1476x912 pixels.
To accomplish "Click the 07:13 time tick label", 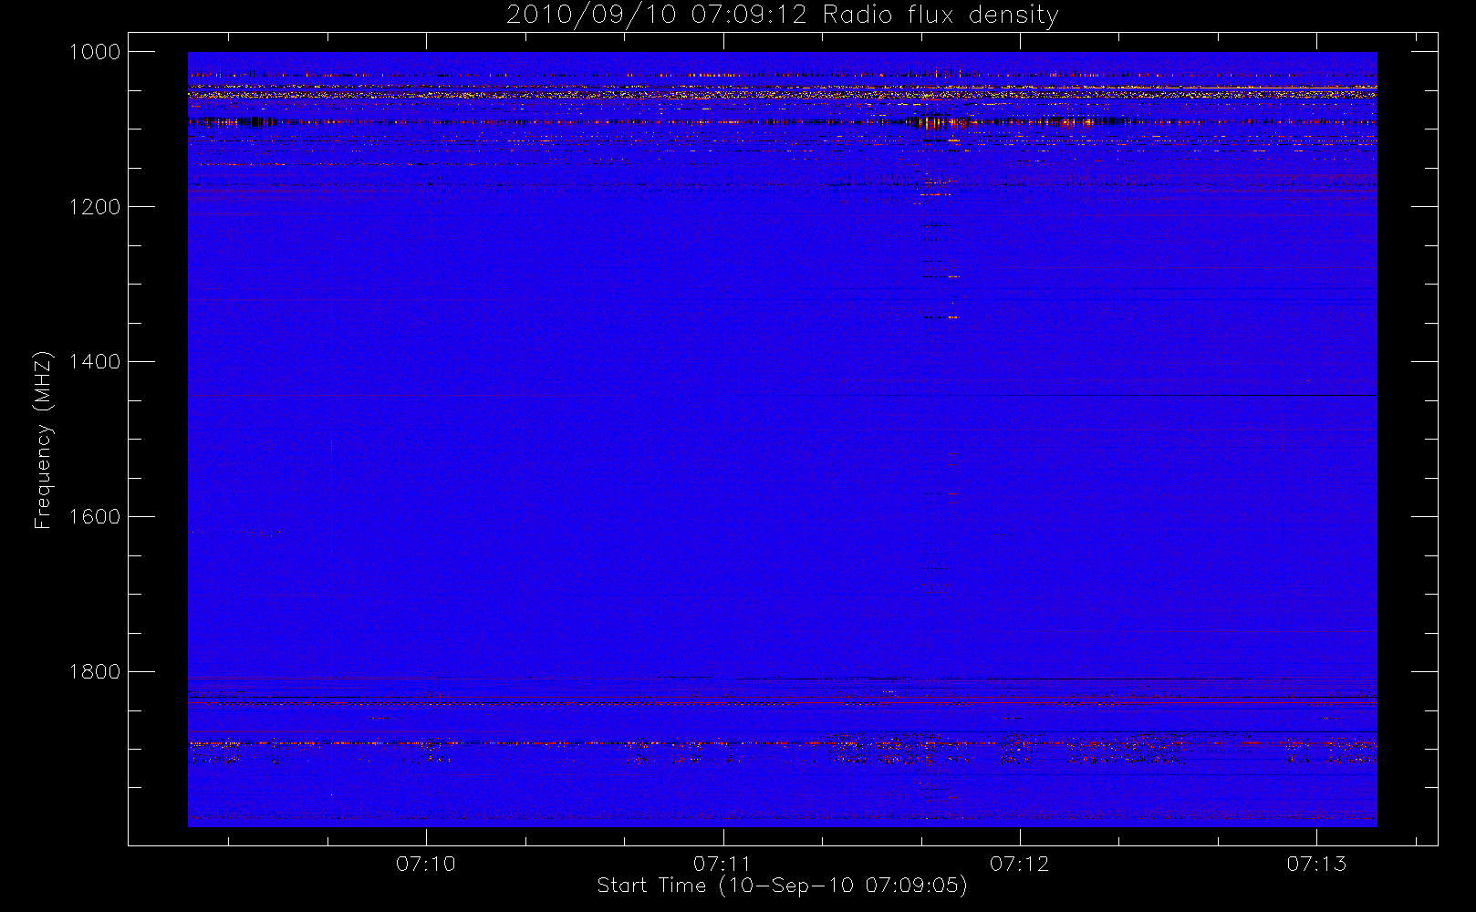I will tap(1316, 864).
